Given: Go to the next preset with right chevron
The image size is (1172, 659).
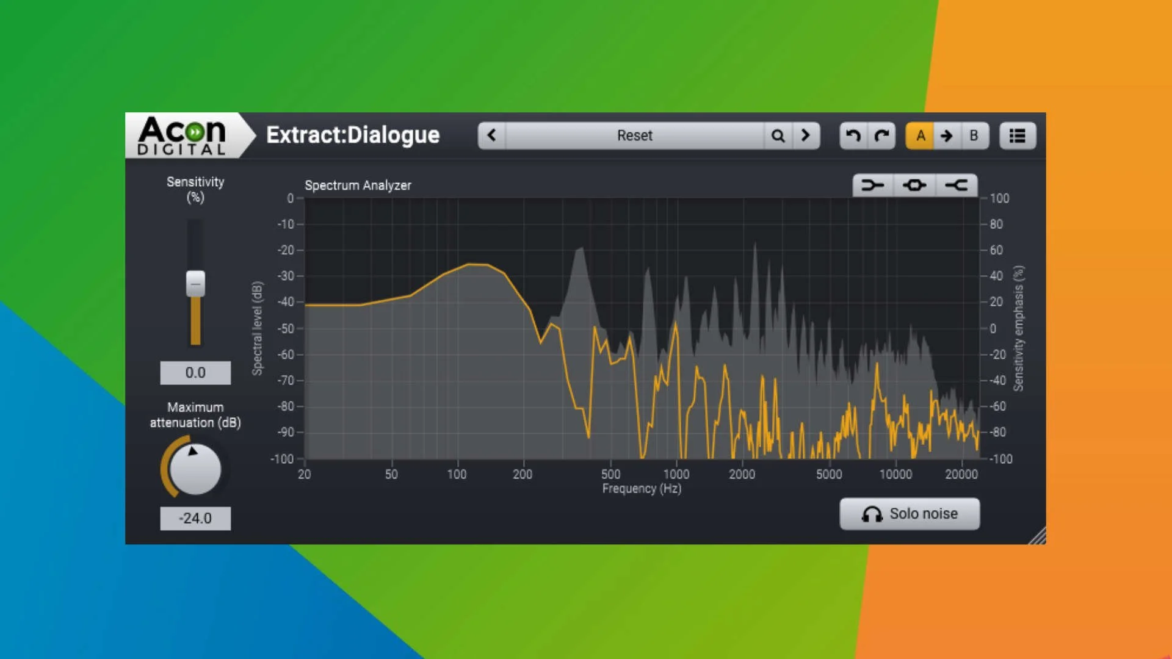Looking at the screenshot, I should (805, 135).
